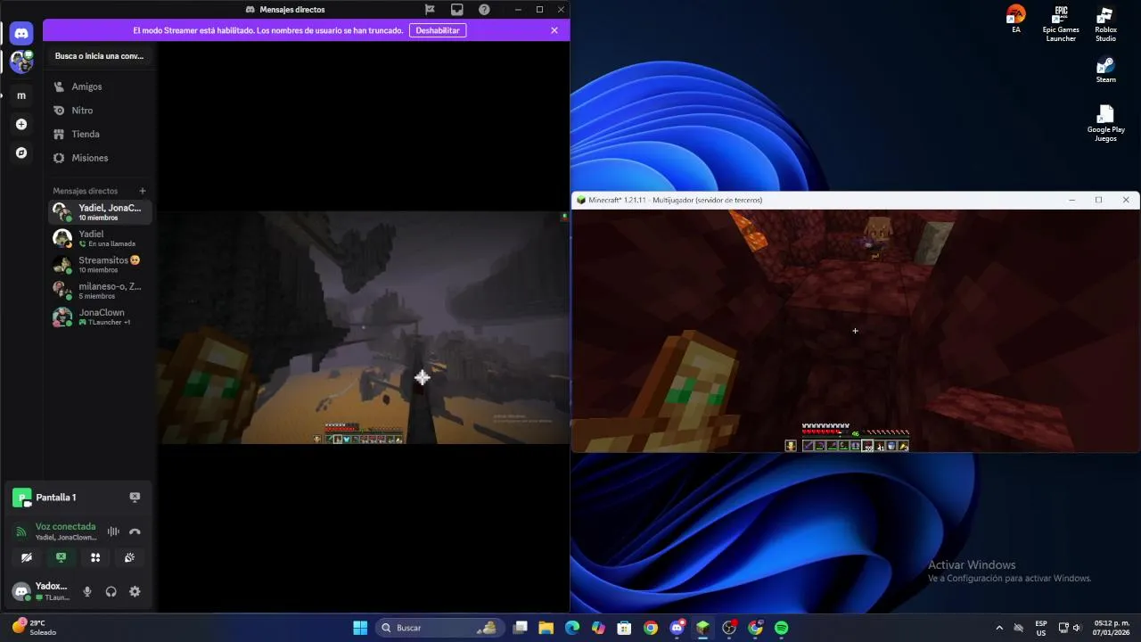Open Microsoft Edge from the taskbar

572,628
